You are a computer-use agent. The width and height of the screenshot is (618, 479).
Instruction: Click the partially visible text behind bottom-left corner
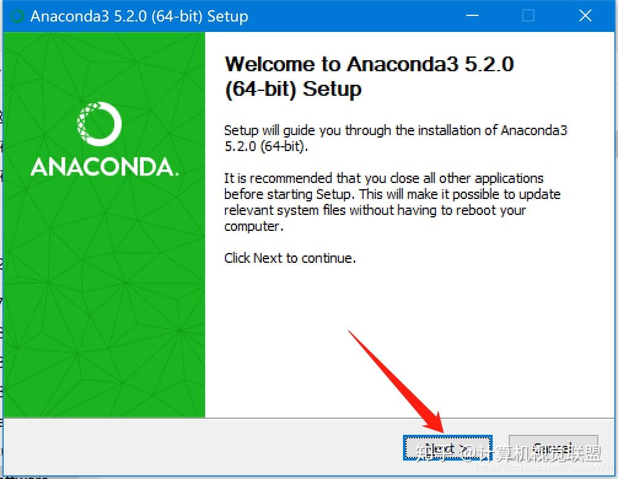(25, 477)
